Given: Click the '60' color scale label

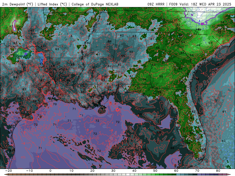Looking at the screenshot, I should pyautogui.click(x=176, y=171).
